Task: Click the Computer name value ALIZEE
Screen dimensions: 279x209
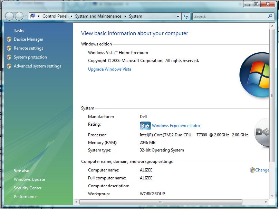Action: tap(146, 170)
